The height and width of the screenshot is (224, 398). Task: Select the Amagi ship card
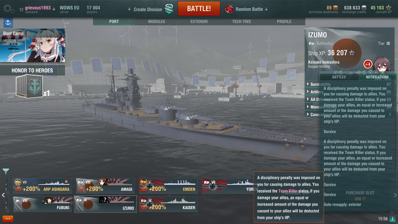(105, 186)
